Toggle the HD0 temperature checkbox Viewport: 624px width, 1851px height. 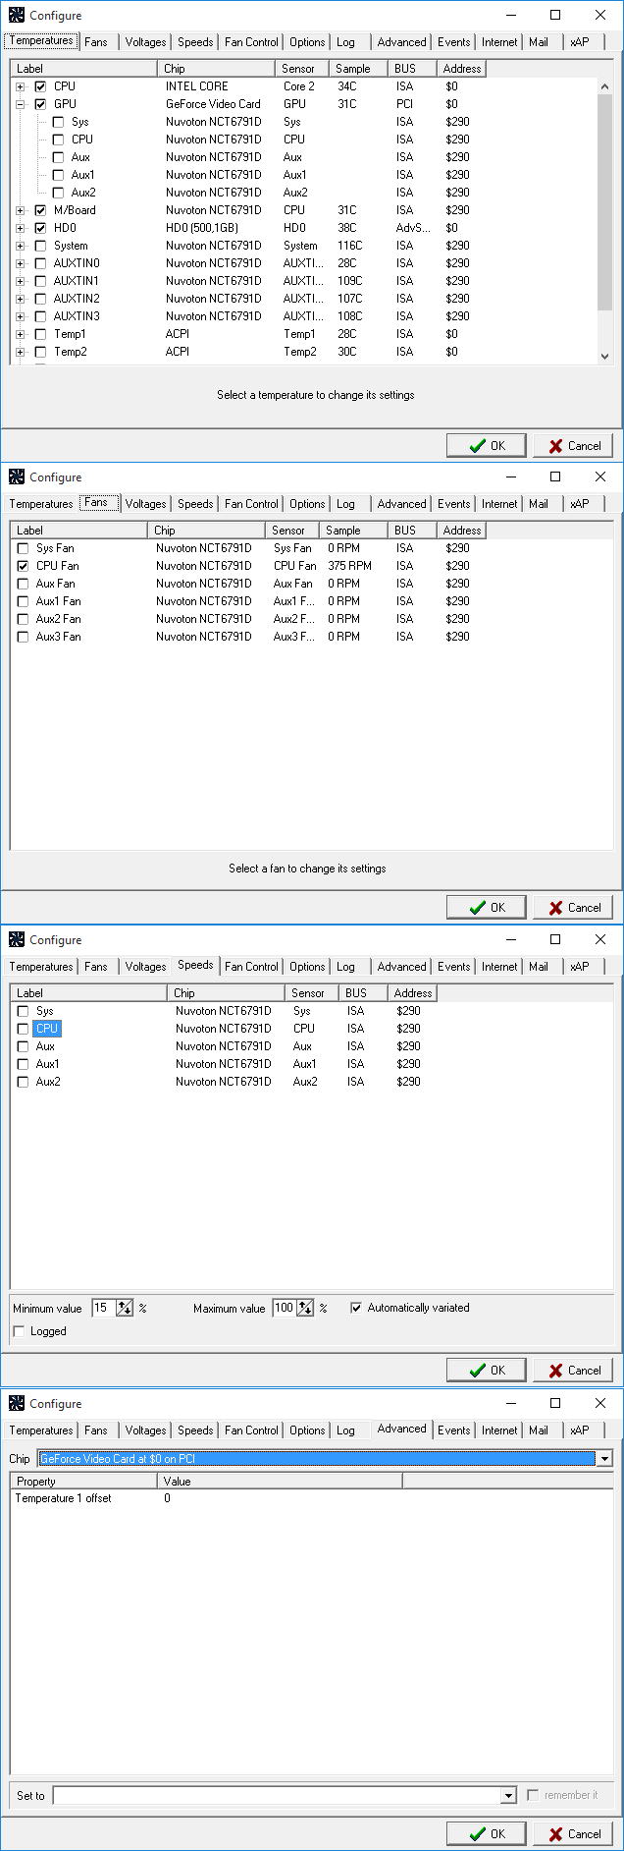(40, 228)
